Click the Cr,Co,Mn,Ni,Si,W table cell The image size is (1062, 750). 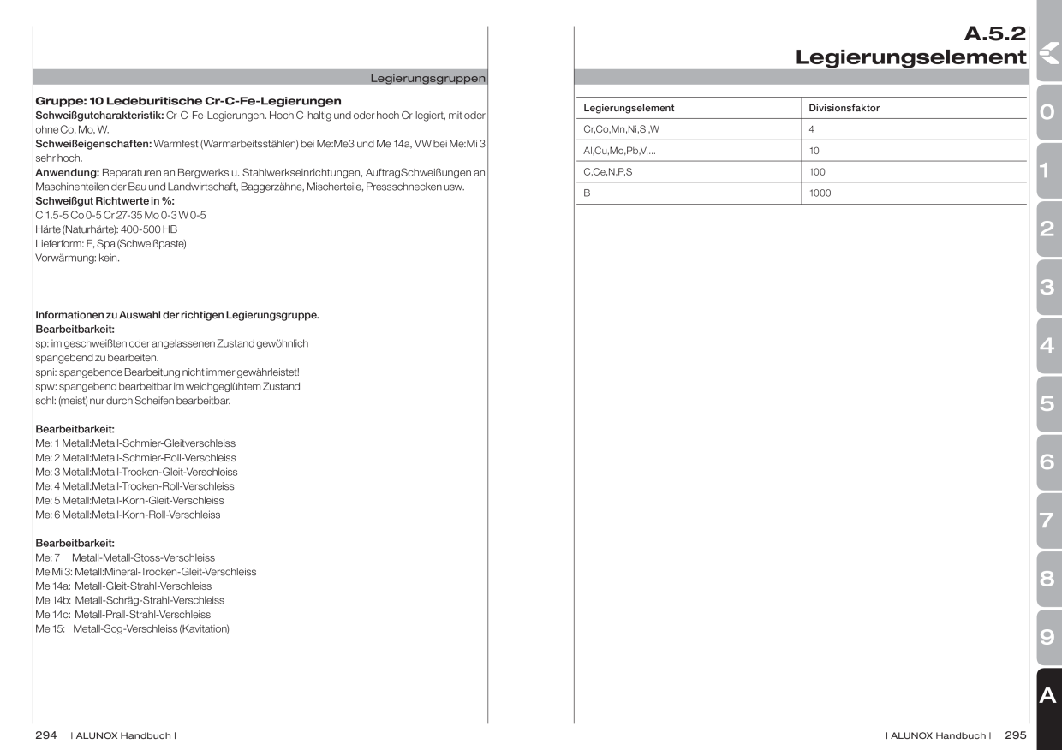pos(621,129)
